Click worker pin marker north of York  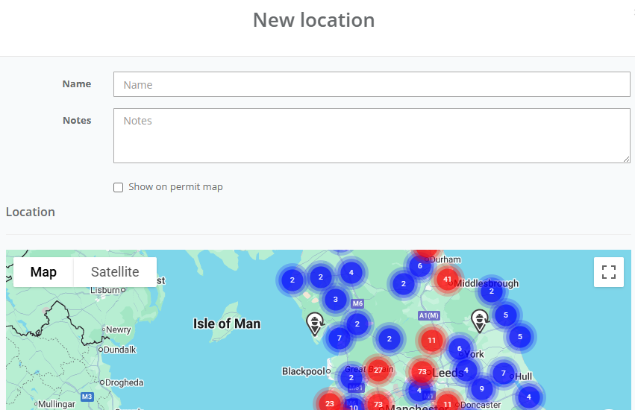tap(480, 320)
